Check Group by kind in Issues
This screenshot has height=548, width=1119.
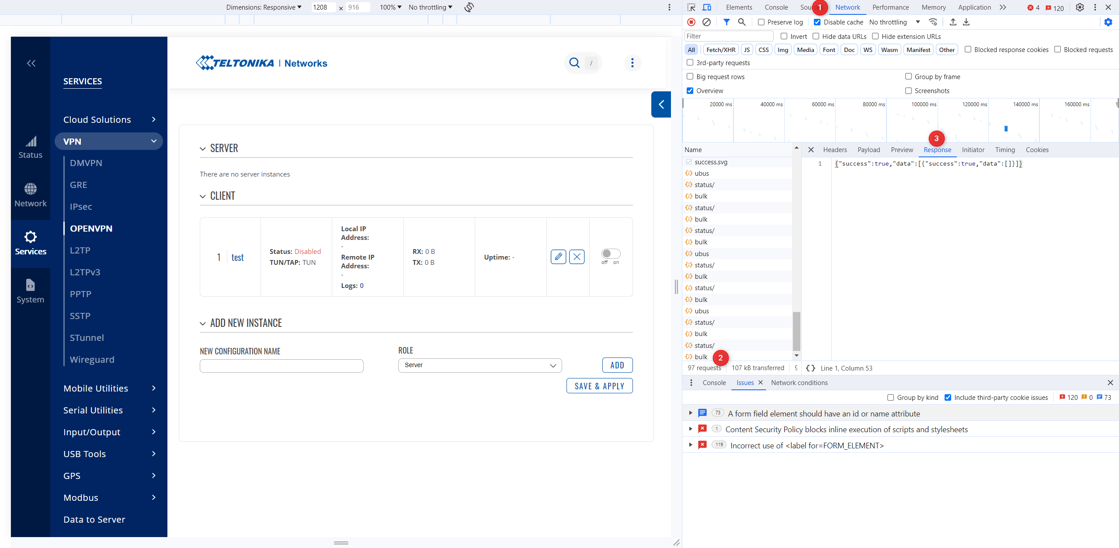tap(890, 397)
